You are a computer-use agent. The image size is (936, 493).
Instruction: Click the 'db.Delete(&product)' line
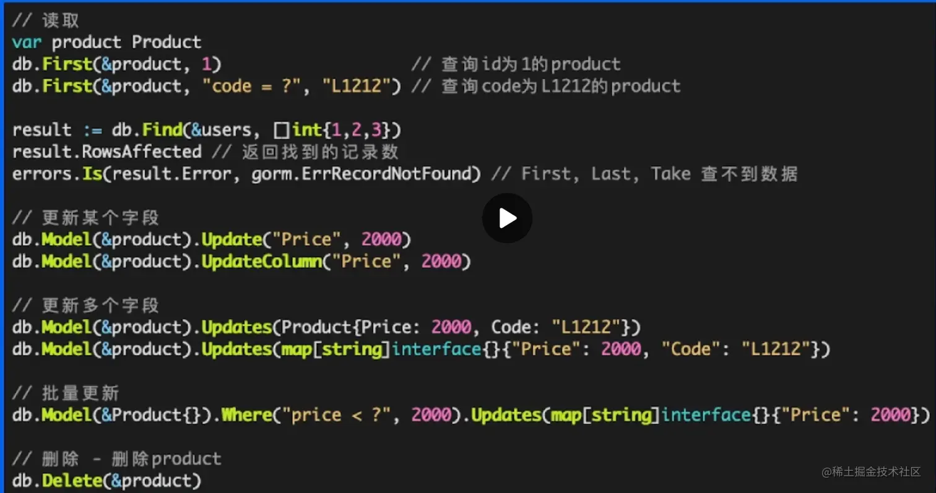pos(106,480)
